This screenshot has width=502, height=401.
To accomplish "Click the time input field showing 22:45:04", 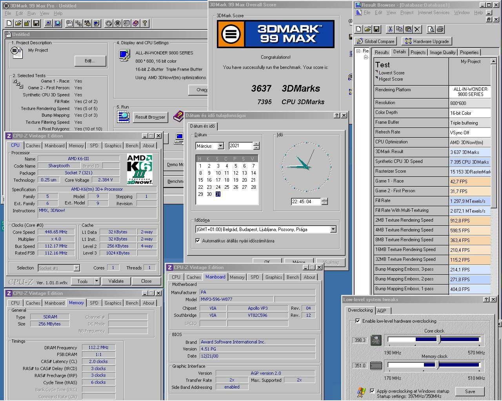I will [x=306, y=202].
